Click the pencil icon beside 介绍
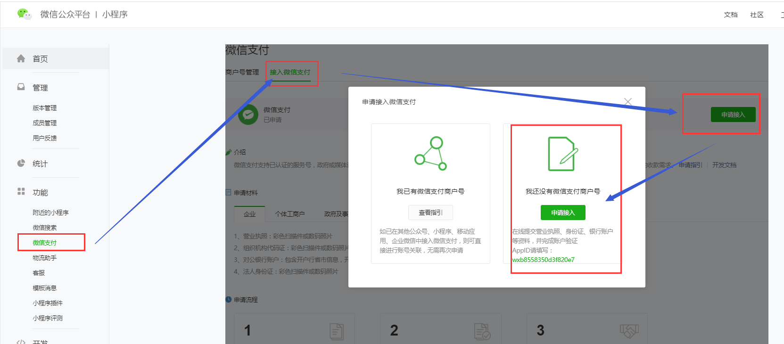Viewport: 784px width, 344px height. click(229, 152)
